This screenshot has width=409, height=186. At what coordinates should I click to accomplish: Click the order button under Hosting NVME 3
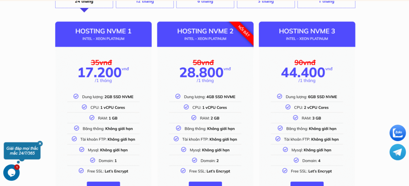(307, 184)
